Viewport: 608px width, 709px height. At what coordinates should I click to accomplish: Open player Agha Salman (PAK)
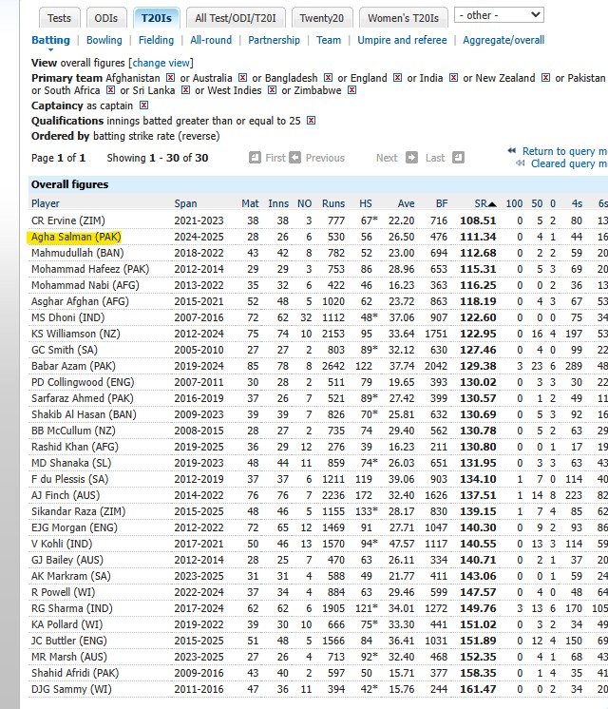coord(76,237)
